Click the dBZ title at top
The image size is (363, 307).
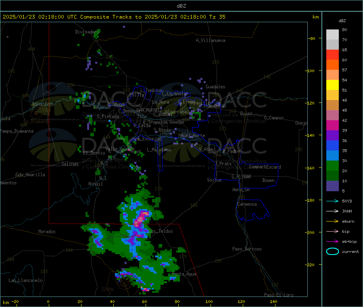pyautogui.click(x=181, y=6)
